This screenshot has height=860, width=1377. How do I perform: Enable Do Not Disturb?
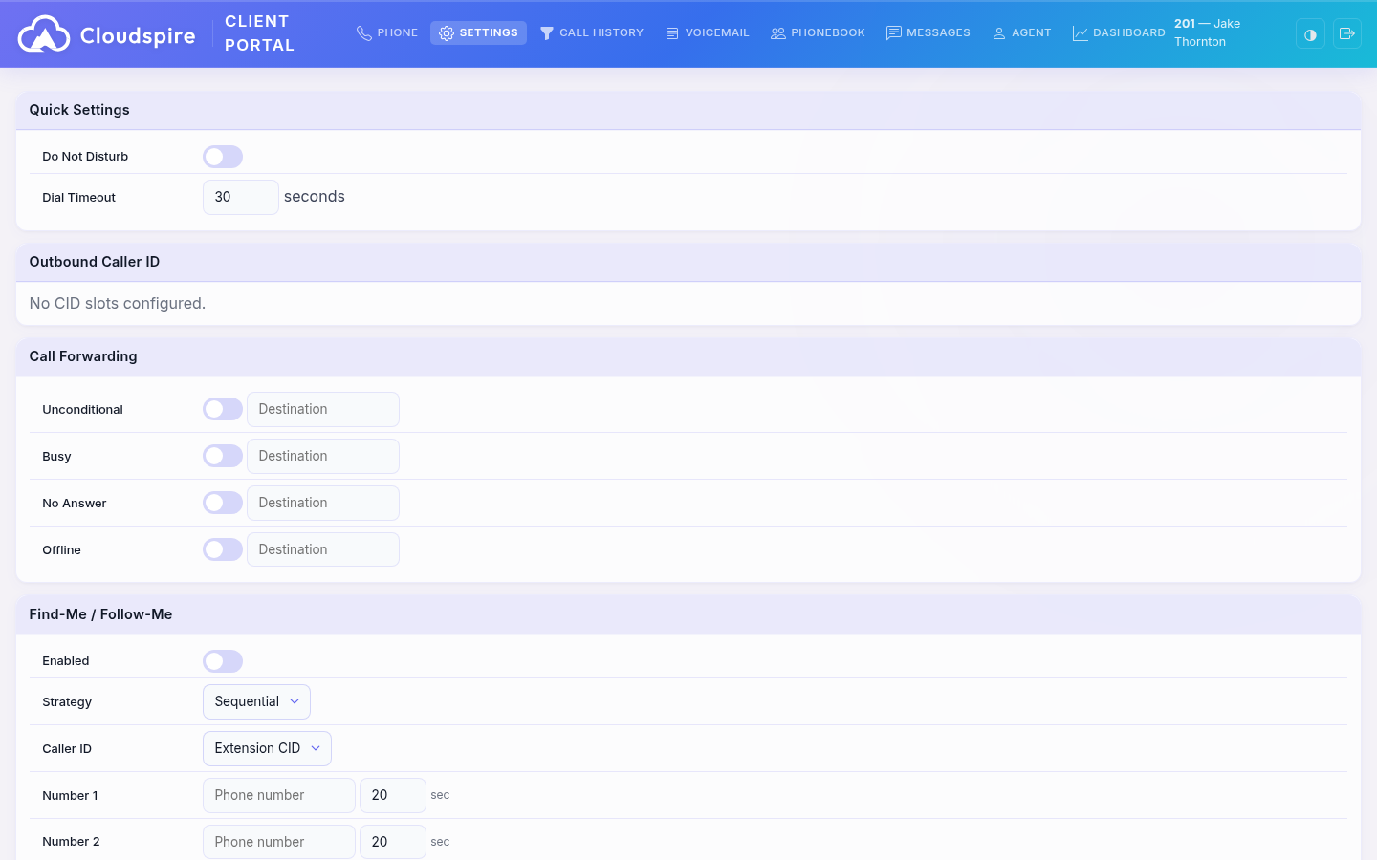point(223,156)
